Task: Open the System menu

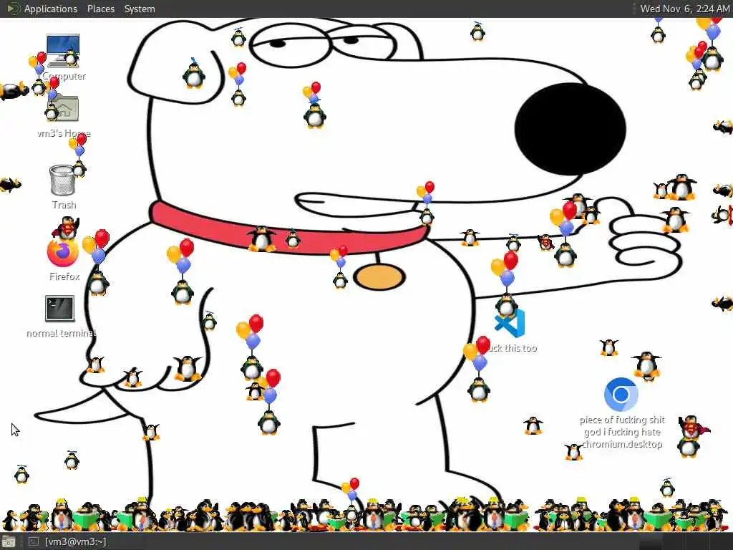Action: 140,9
